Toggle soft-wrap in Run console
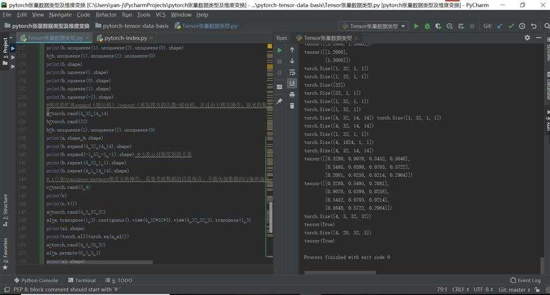550x295 pixels. tap(292, 73)
